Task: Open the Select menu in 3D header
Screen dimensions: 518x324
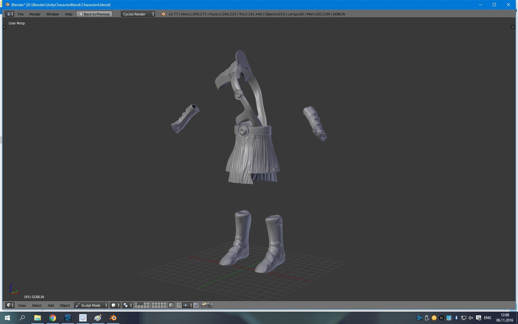Action: [x=37, y=306]
